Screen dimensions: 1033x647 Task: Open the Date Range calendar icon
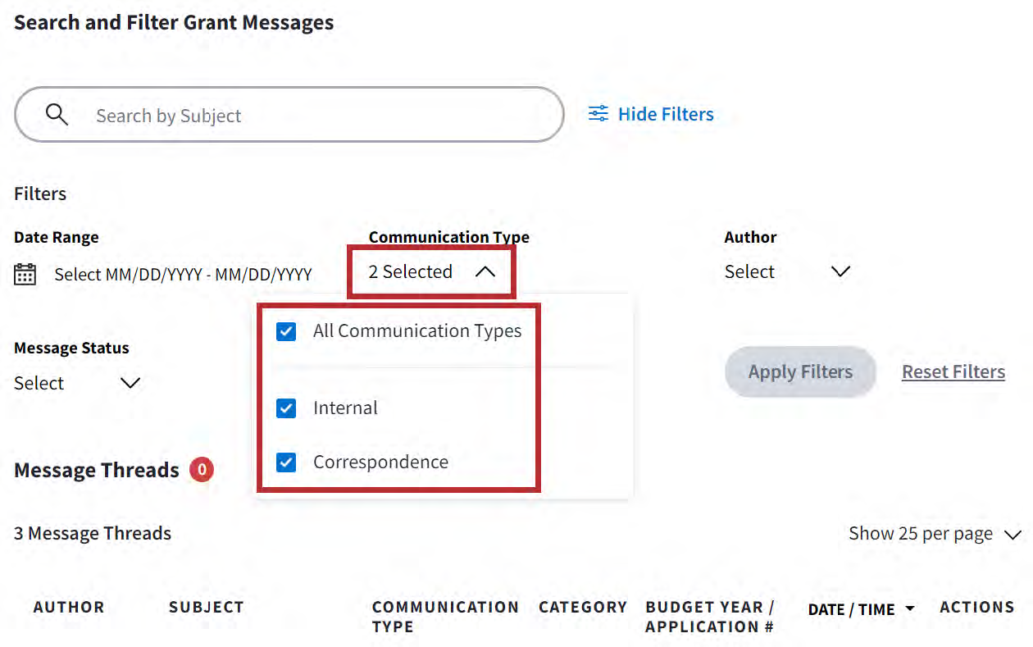pos(25,274)
